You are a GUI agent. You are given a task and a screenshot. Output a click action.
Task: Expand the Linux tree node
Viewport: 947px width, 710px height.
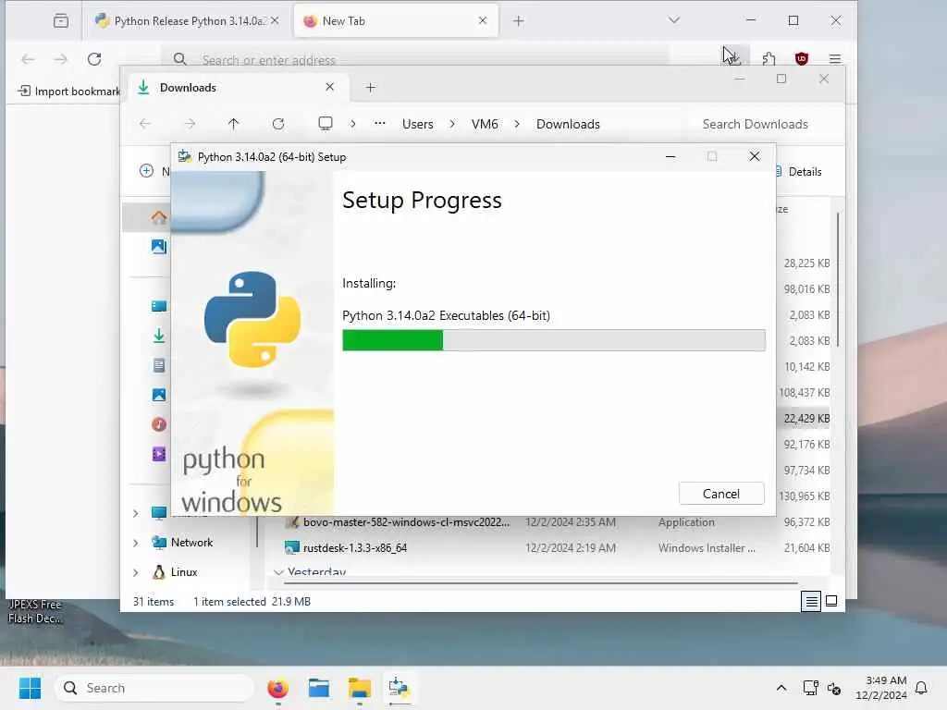coord(136,572)
